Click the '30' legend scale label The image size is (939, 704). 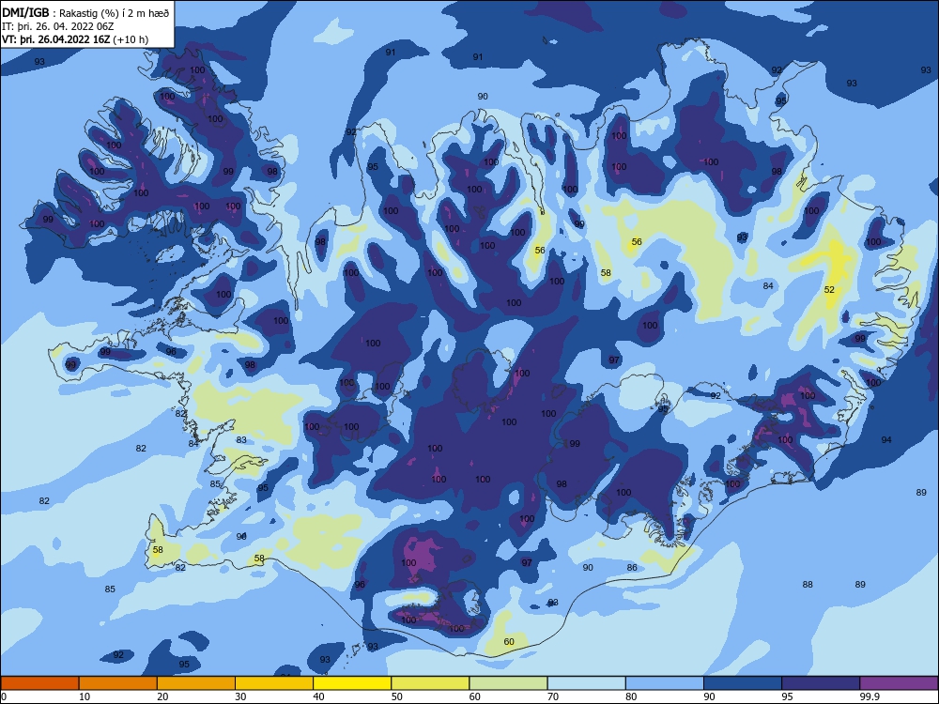[240, 696]
